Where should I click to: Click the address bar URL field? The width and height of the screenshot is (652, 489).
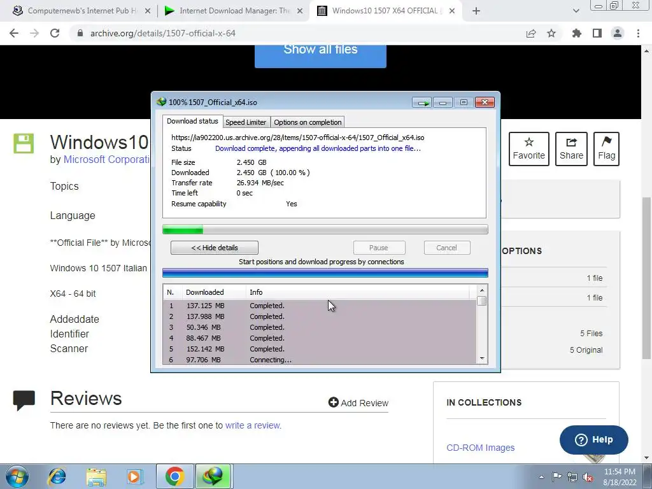(x=298, y=33)
